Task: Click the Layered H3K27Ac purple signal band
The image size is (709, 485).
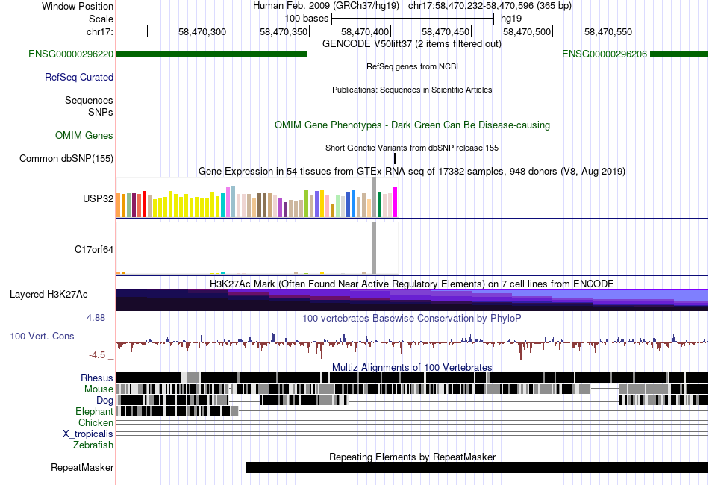Action: coord(412,300)
